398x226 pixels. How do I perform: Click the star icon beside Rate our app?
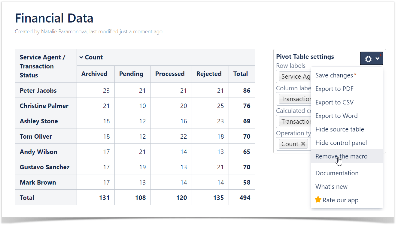[x=318, y=200]
